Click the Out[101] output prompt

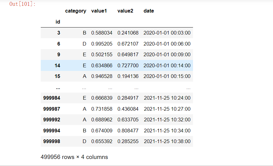pos(22,4)
